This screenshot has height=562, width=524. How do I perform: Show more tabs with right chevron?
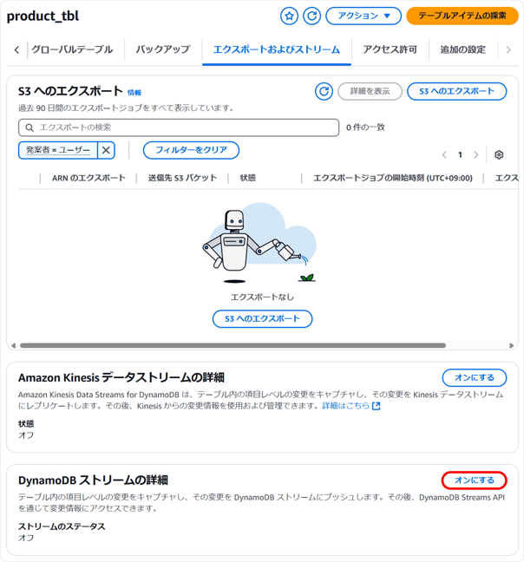tap(508, 49)
